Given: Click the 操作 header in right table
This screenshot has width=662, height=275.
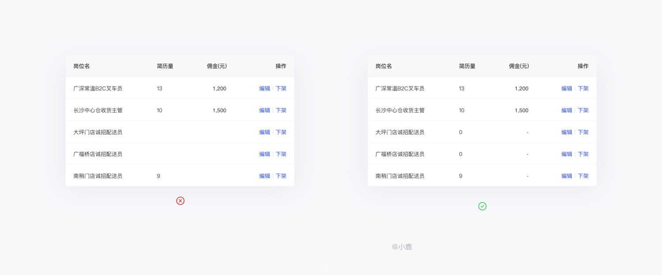Looking at the screenshot, I should tap(583, 66).
